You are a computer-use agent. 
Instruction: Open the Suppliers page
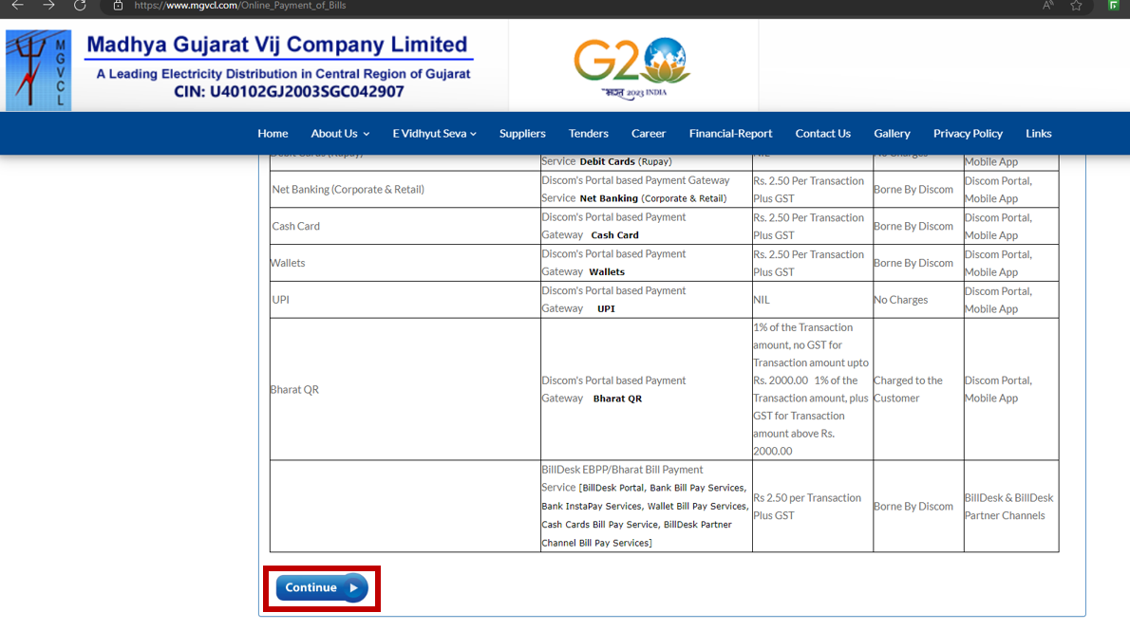click(x=522, y=133)
